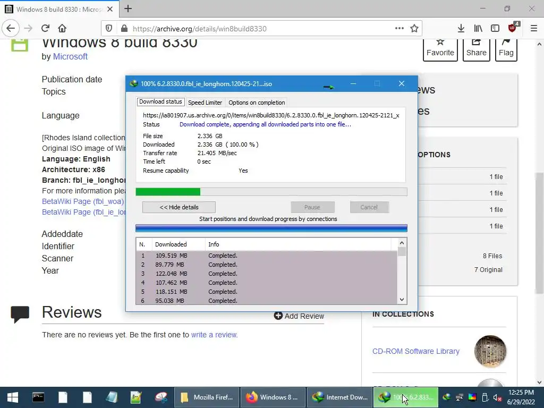This screenshot has width=544, height=408.
Task: Open the Firefox hamburger menu
Action: 534,29
